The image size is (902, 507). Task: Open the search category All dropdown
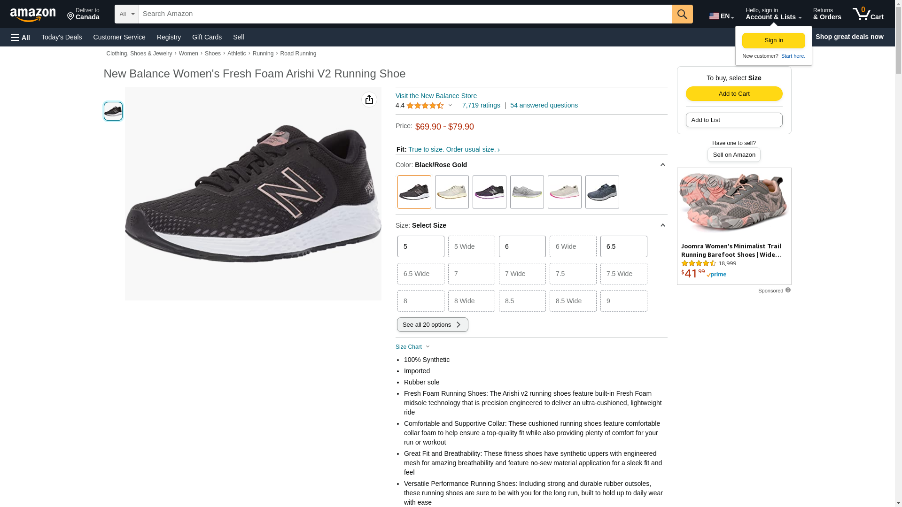tap(126, 14)
